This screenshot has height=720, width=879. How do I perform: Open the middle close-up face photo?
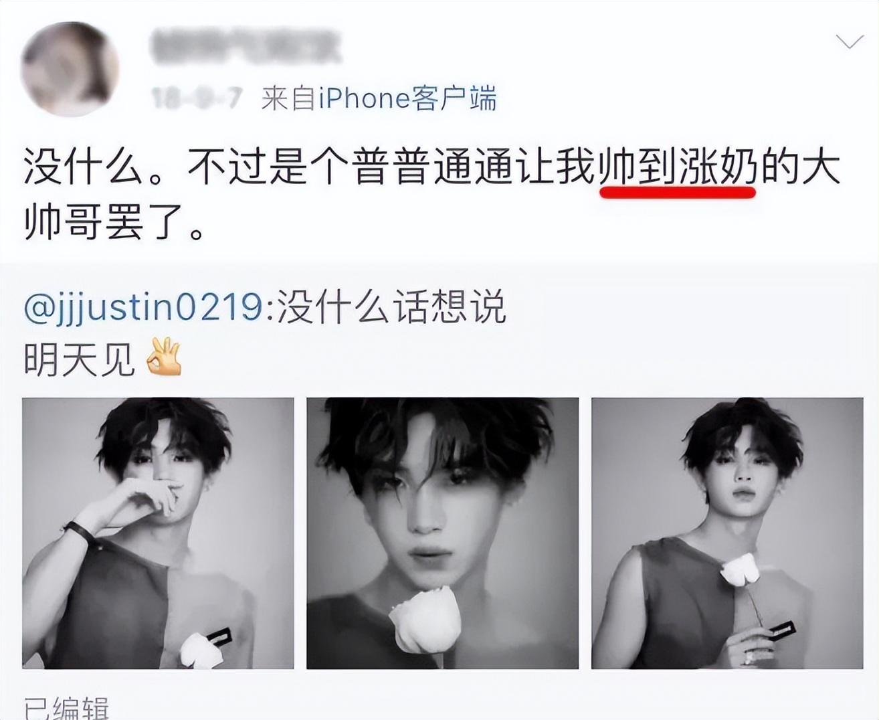pos(442,533)
